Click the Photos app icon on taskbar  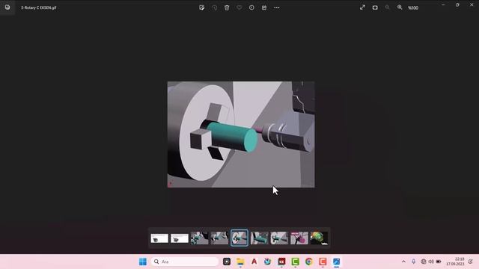click(336, 262)
